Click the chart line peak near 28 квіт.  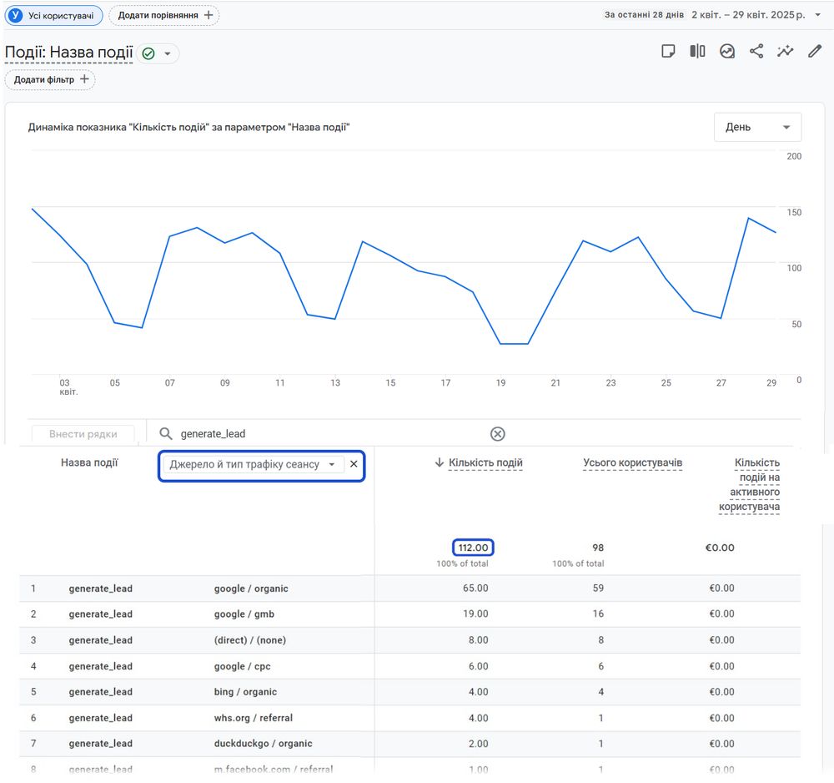(x=748, y=218)
